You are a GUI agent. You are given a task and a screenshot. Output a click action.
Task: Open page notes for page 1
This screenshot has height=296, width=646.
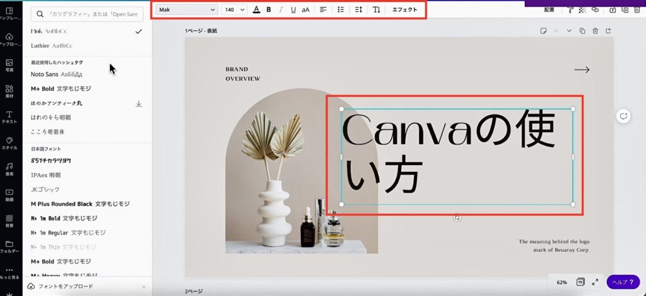pyautogui.click(x=543, y=31)
